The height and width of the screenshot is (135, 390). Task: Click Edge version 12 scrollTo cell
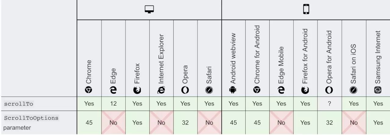click(113, 104)
